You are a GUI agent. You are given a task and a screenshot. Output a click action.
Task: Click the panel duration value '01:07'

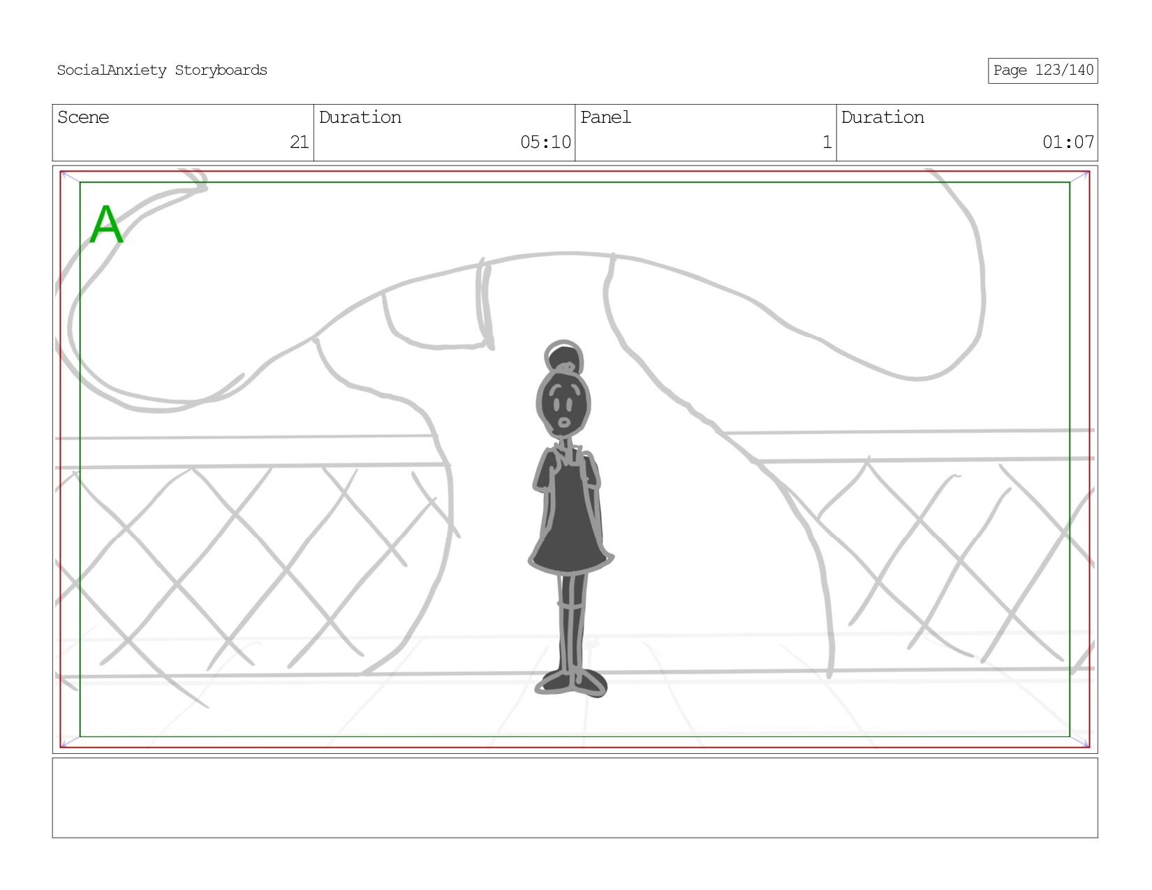(1068, 142)
